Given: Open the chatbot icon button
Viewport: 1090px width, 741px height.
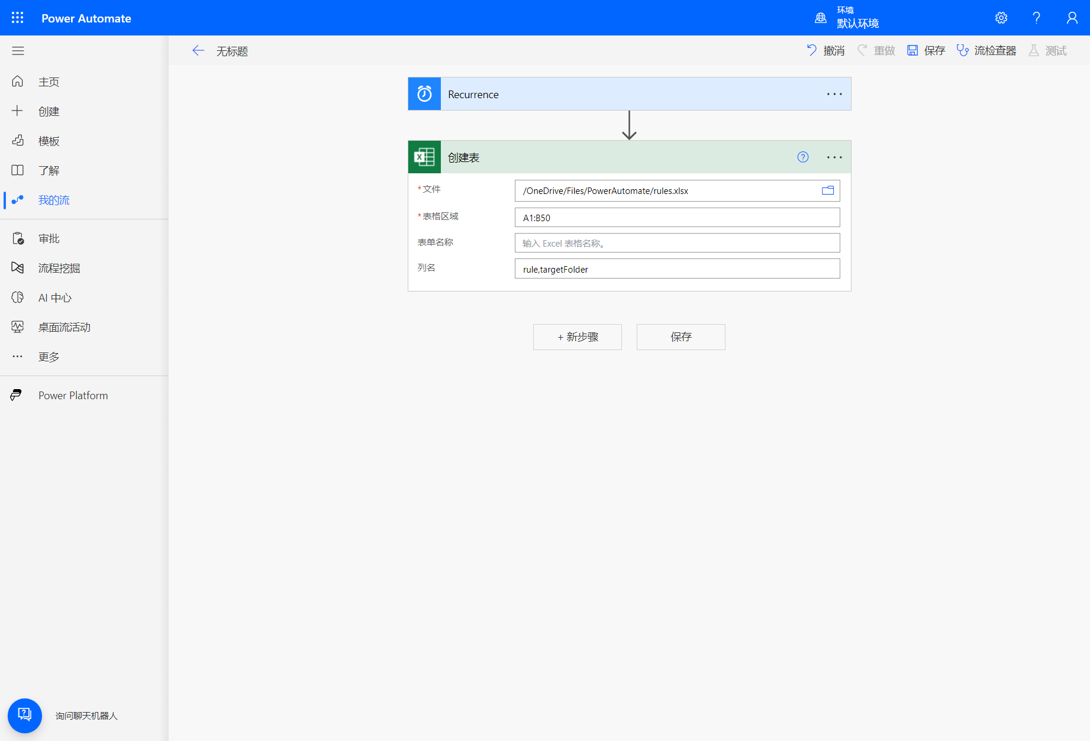Looking at the screenshot, I should pos(25,715).
